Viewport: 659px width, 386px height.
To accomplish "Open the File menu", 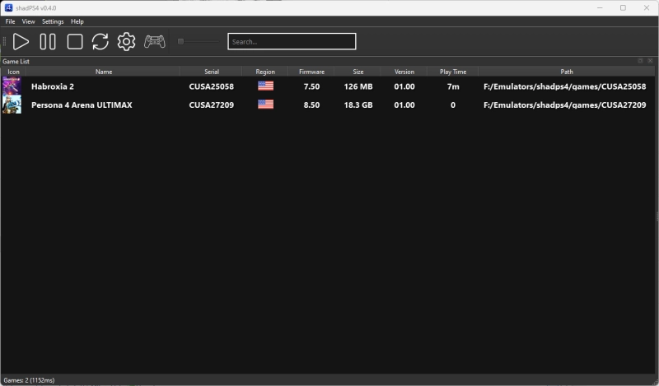I will (x=10, y=21).
